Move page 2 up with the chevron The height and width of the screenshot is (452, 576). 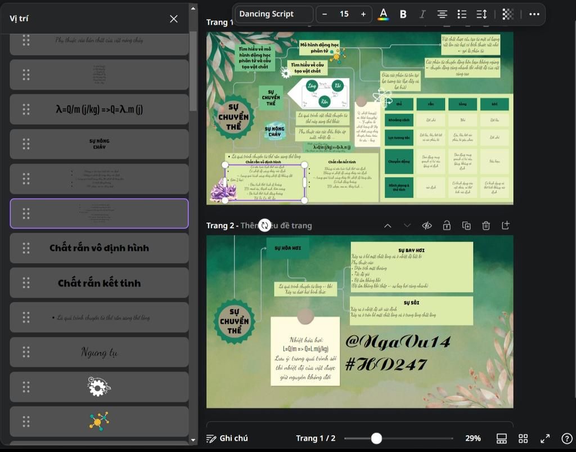388,226
